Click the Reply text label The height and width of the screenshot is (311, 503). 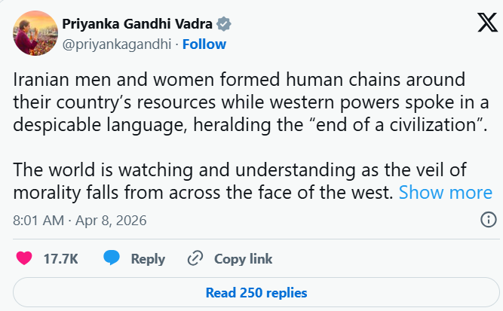[x=148, y=258]
